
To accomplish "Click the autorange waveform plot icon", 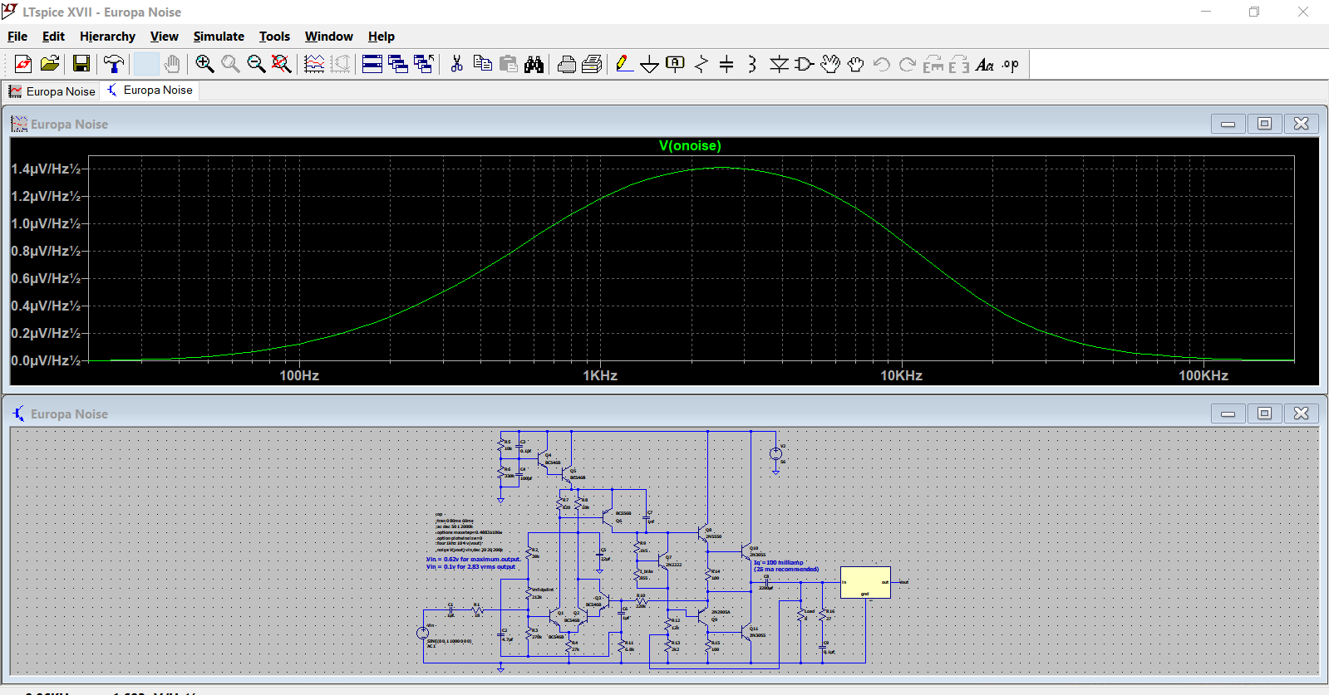I will [314, 64].
